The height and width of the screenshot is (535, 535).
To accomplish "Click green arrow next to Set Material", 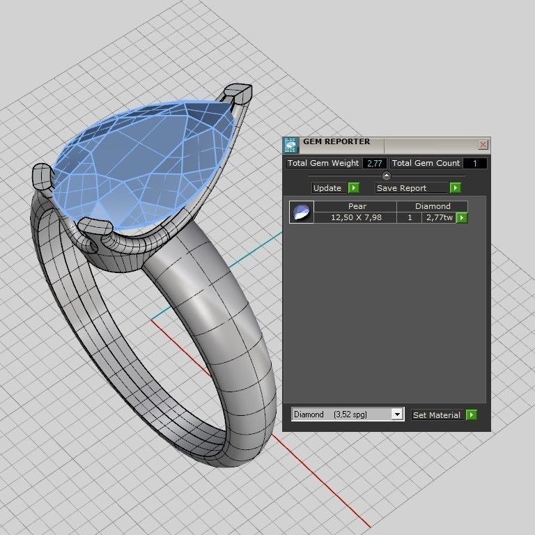I will tap(472, 415).
